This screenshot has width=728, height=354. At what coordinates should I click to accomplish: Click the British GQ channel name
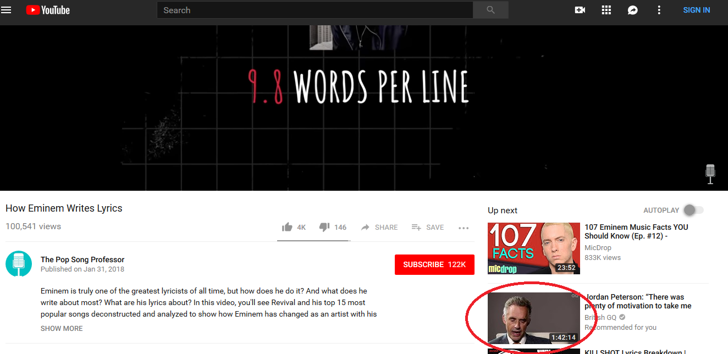click(x=600, y=318)
